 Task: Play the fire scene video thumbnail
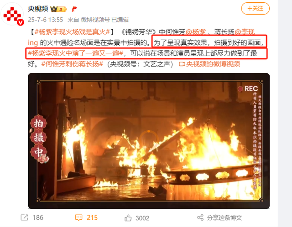[149, 141]
